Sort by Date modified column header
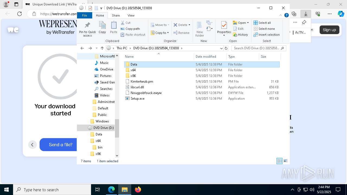 click(x=210, y=57)
